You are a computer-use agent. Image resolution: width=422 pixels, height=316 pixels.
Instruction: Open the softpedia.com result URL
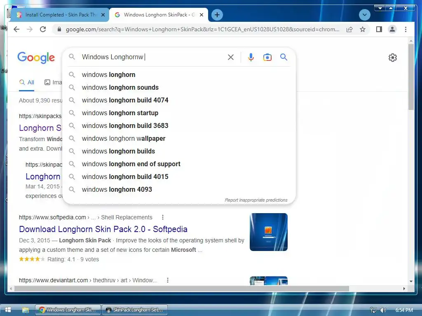(x=85, y=217)
